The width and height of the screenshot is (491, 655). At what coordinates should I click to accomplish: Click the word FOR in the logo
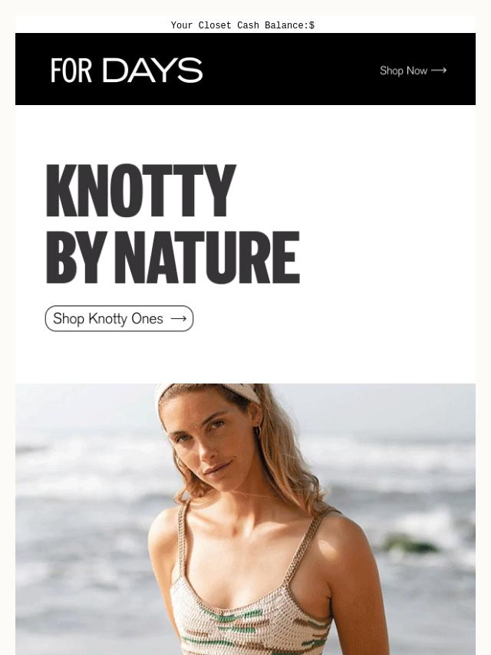71,71
